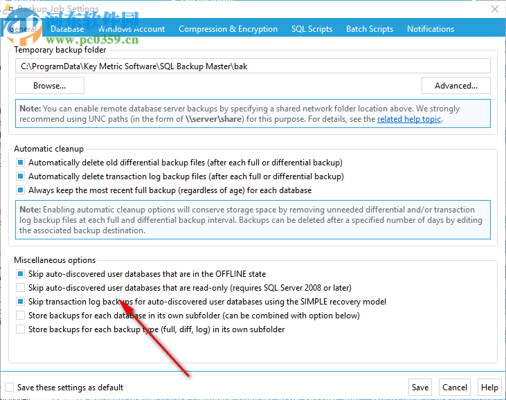Screen dimensions: 506x400
Task: Toggle skip databases in OFFLINE state
Action: 20,274
